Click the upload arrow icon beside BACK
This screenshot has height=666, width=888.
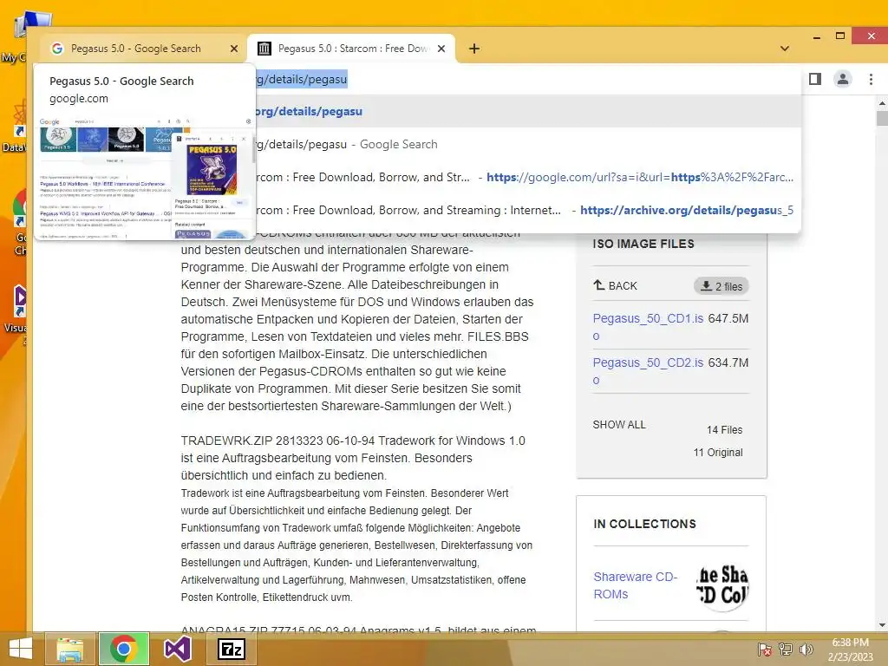click(x=599, y=284)
